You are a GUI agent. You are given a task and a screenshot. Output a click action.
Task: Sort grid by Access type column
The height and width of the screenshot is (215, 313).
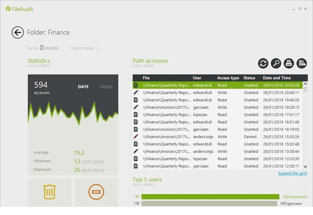[x=228, y=78]
